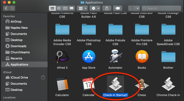Select the Adobe Media Encoder CS6 folder
Viewport: 184px width, 101px height.
coord(62,29)
